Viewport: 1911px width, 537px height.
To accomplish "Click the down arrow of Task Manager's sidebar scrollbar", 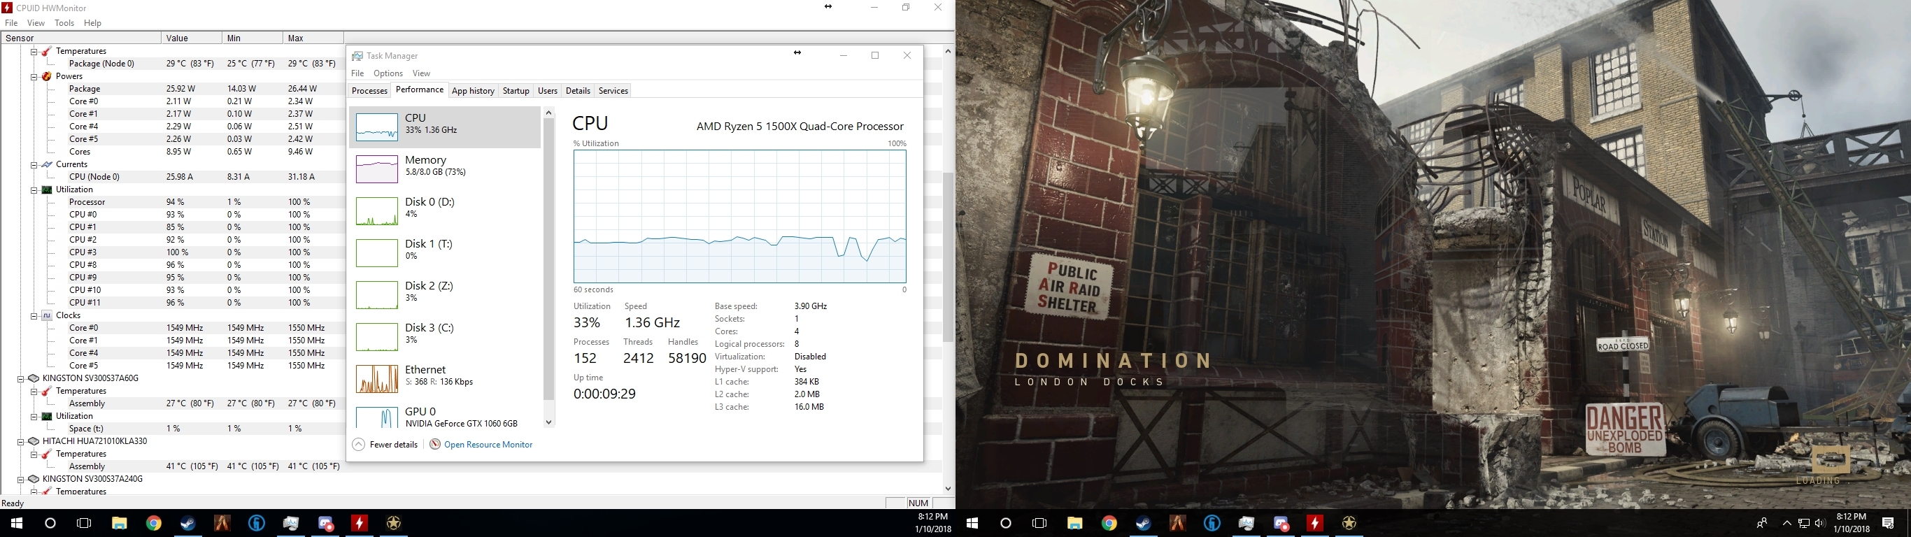I will 549,422.
